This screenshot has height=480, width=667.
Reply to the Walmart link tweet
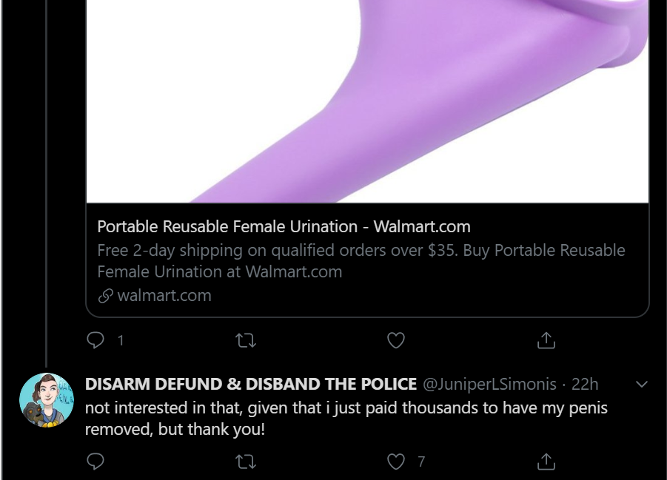tap(95, 340)
